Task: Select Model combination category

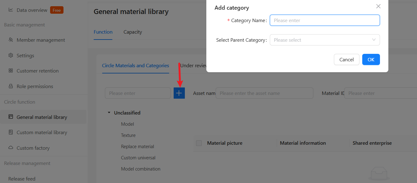Action: (x=141, y=169)
